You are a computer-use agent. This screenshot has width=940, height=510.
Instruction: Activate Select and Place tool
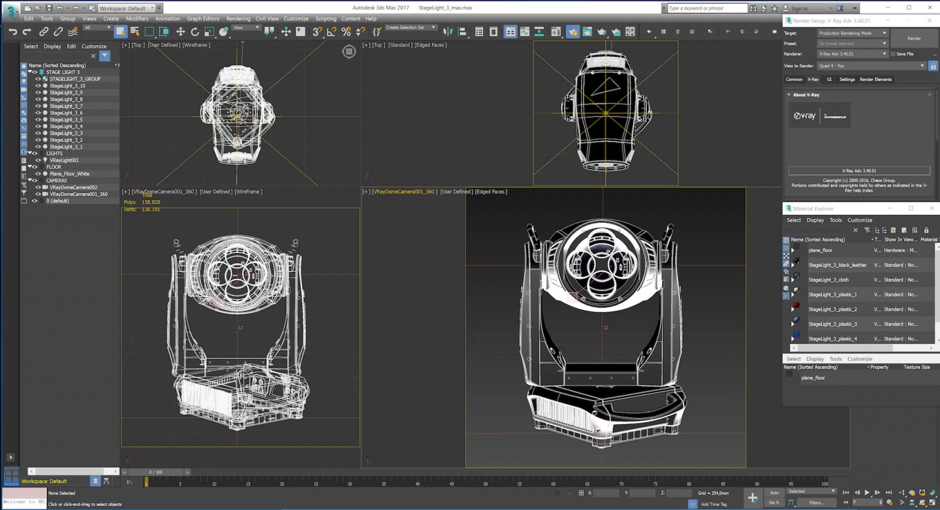point(224,31)
